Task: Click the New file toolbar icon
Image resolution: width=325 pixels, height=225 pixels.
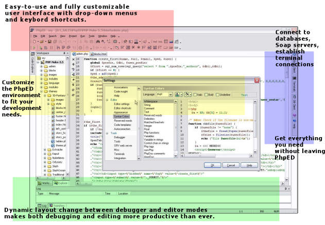Action: coord(35,42)
